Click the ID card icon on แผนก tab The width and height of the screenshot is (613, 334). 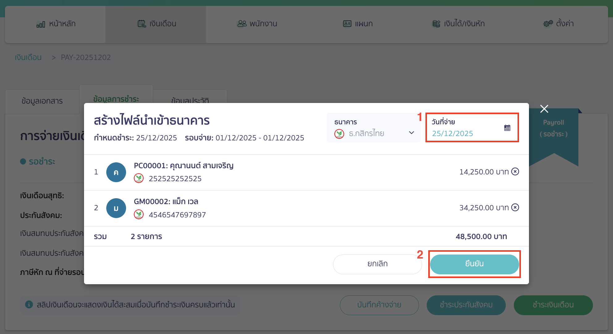347,23
